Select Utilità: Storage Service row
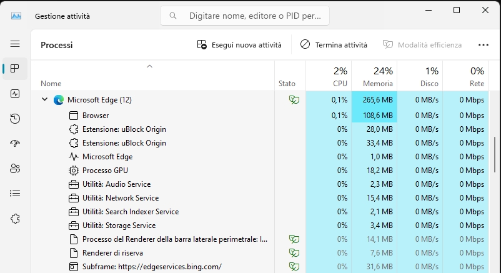Viewport: 501px width, 273px height. 259,226
